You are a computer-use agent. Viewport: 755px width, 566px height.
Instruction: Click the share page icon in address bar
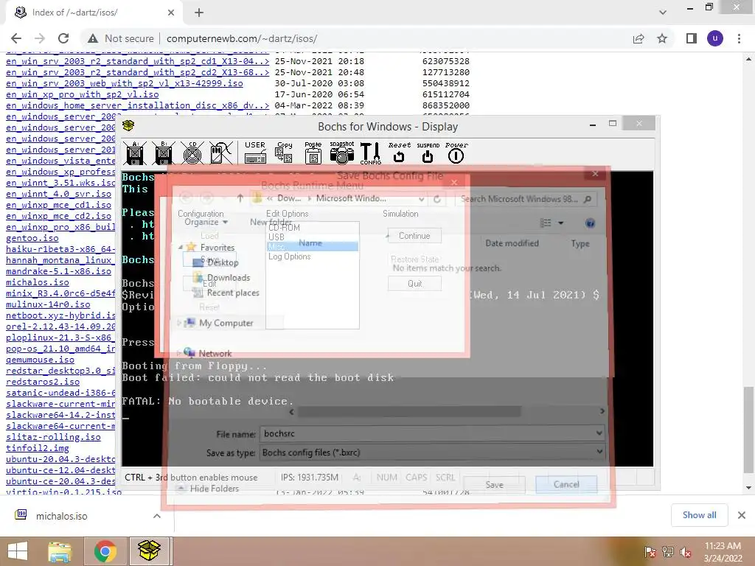click(x=639, y=38)
